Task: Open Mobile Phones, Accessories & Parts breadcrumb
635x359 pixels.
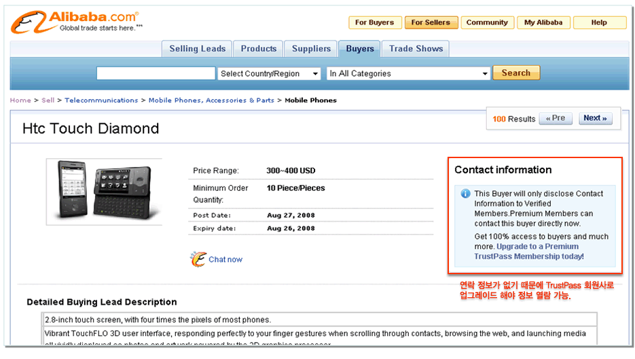Action: click(x=211, y=100)
